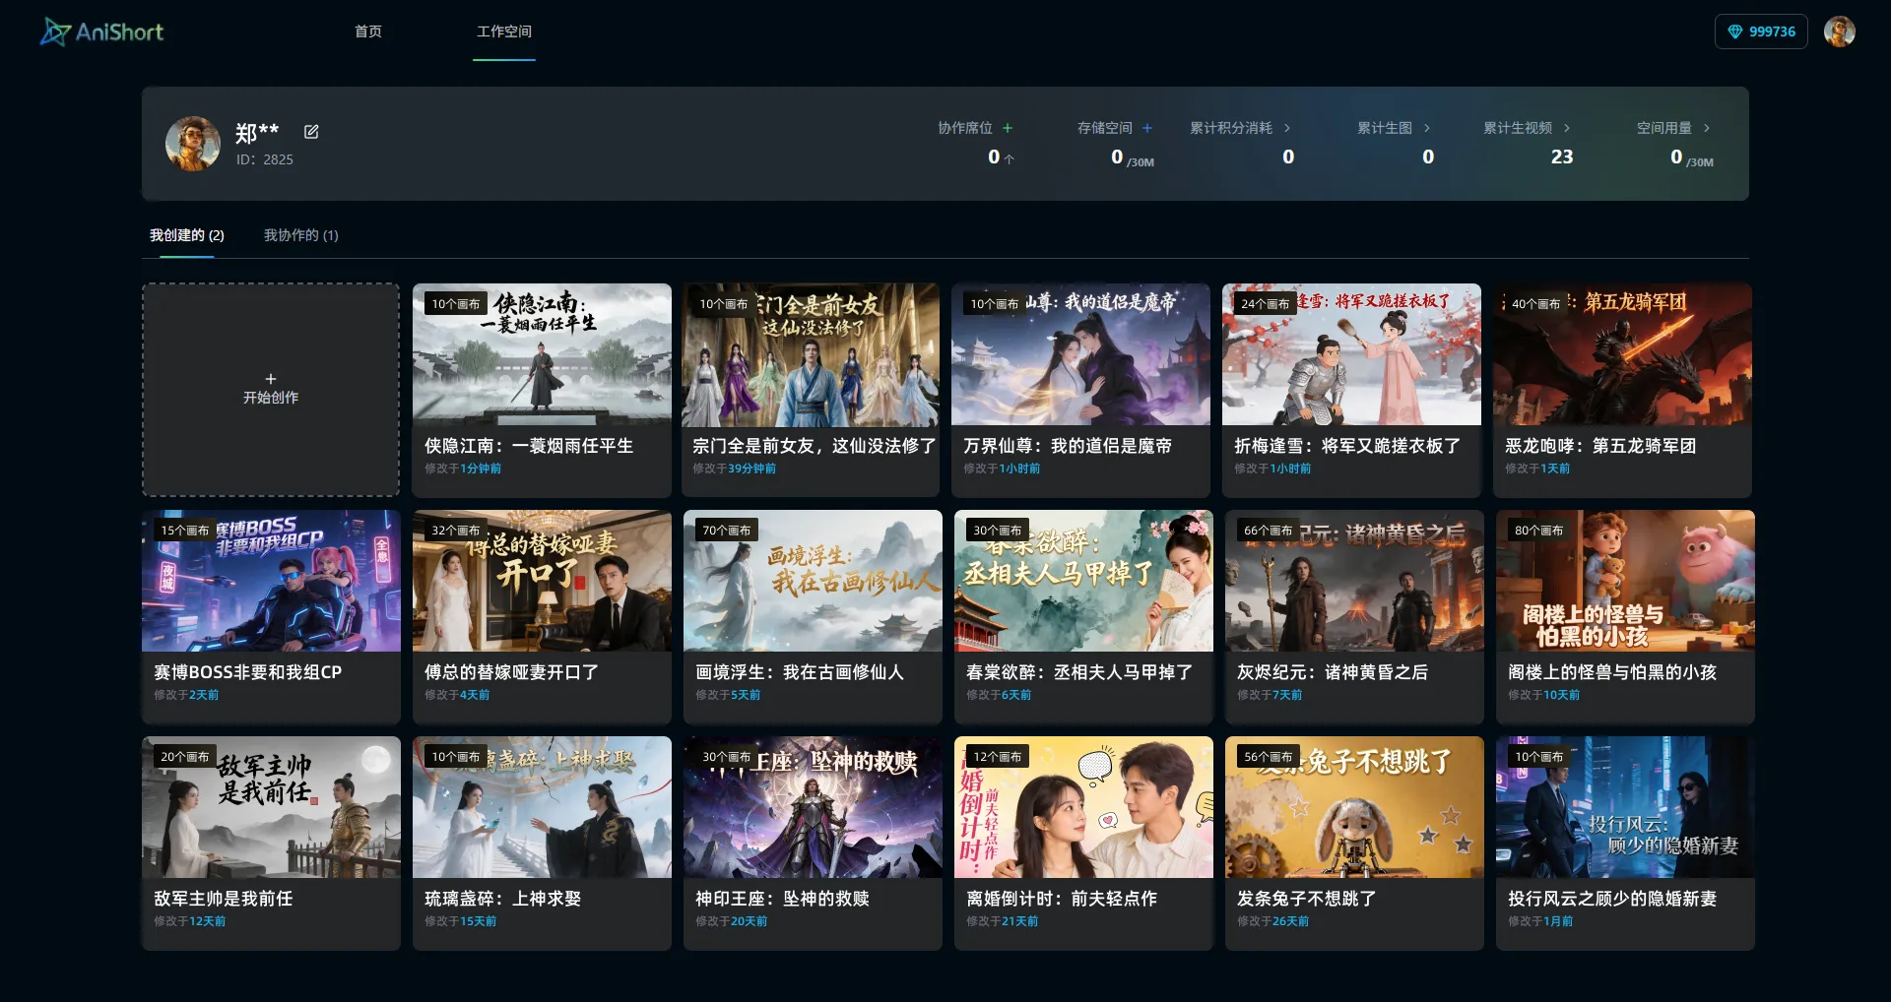
Task: Select the 我创建的 tab
Action: [x=187, y=235]
